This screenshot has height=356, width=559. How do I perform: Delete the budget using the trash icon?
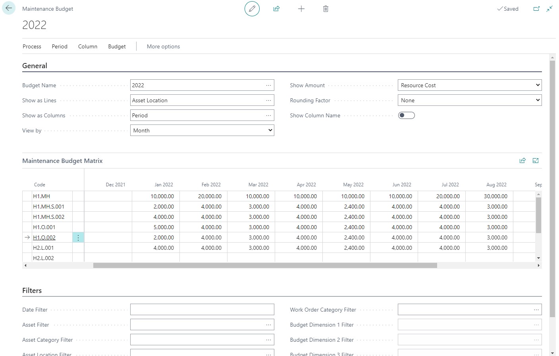tap(326, 9)
